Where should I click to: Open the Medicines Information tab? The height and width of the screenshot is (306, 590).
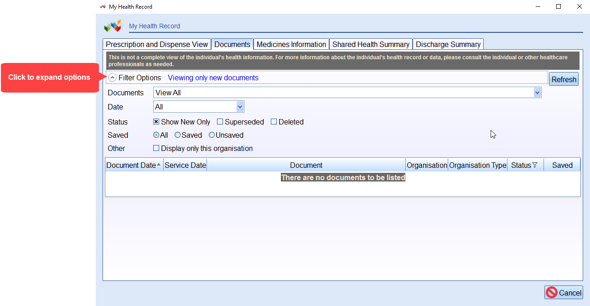pyautogui.click(x=291, y=44)
